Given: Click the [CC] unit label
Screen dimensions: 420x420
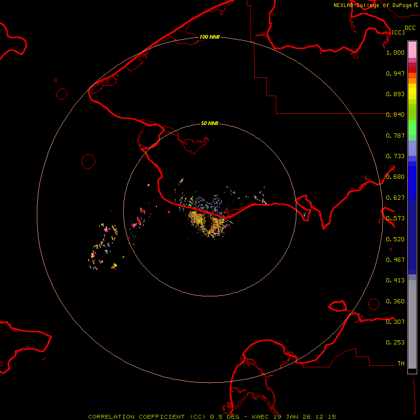Looking at the screenshot, I should (398, 32).
